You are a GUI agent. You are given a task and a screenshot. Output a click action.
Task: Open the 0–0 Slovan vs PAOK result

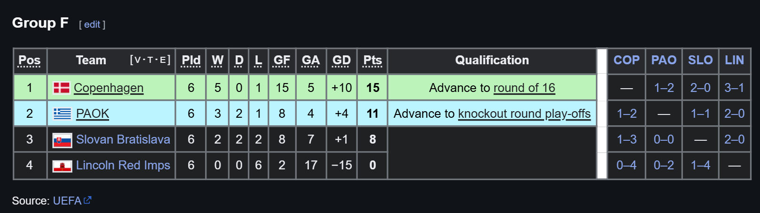664,139
